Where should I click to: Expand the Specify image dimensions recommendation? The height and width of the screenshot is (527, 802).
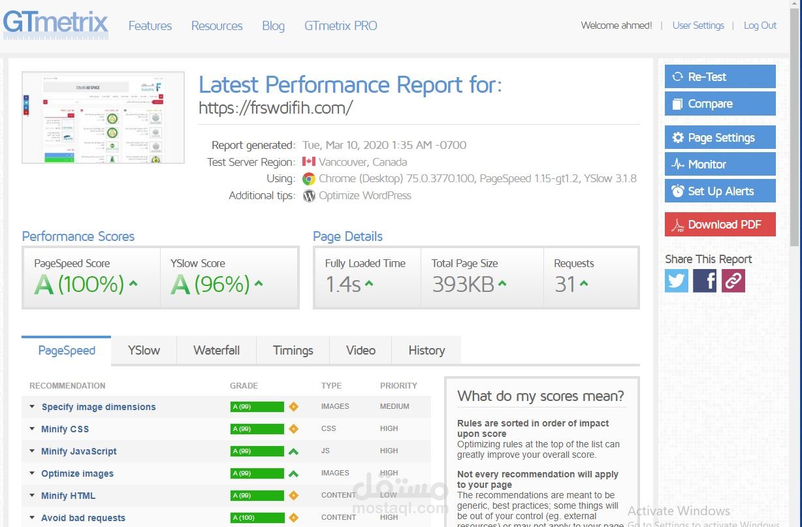tap(32, 407)
